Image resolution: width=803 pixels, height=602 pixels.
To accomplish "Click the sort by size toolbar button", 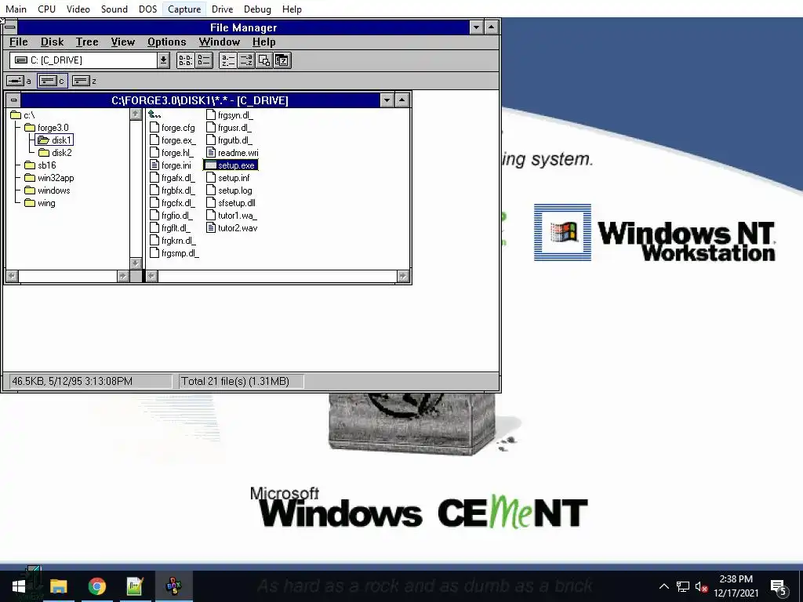I will (x=263, y=60).
